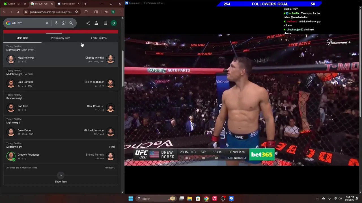Reload the Google search page
Image resolution: width=362 pixels, height=203 pixels.
coord(18,12)
